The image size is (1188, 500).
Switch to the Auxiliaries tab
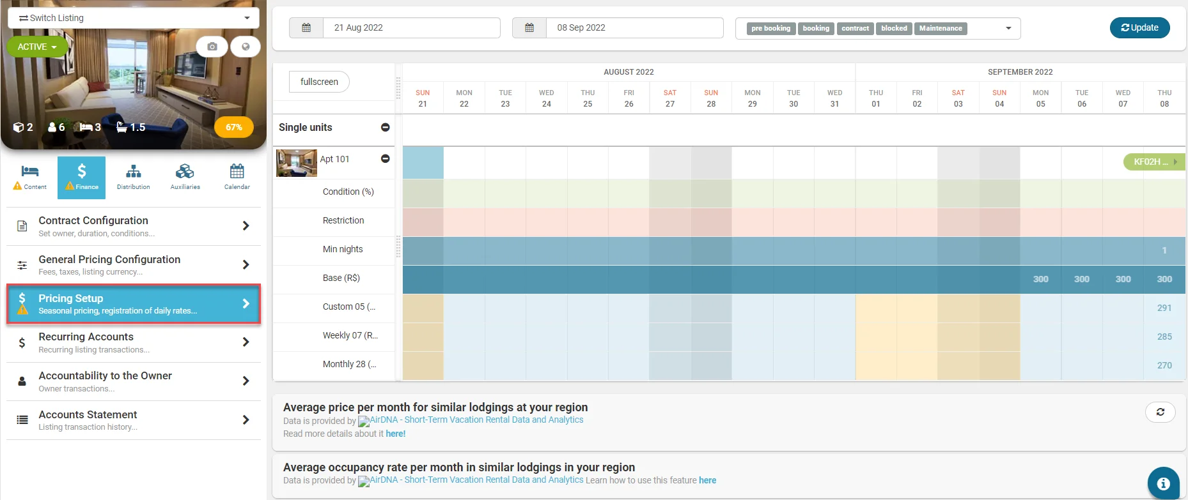pos(185,177)
